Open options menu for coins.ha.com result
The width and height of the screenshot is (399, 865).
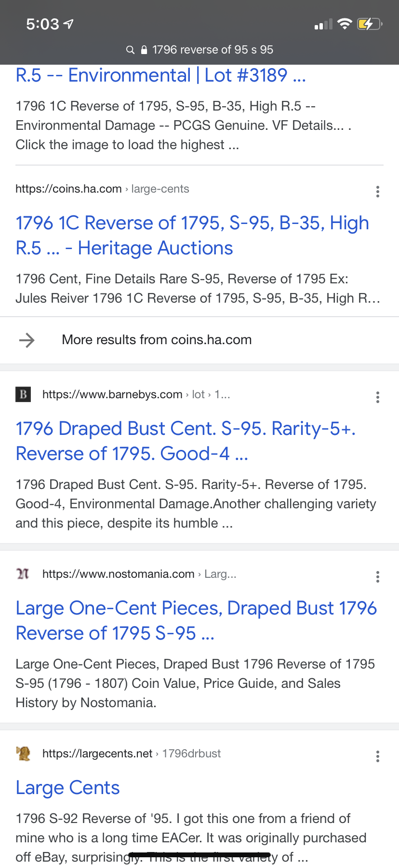[377, 192]
